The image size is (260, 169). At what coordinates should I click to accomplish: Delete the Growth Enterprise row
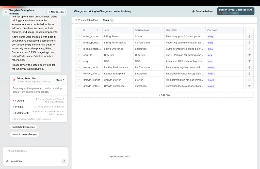point(249,86)
